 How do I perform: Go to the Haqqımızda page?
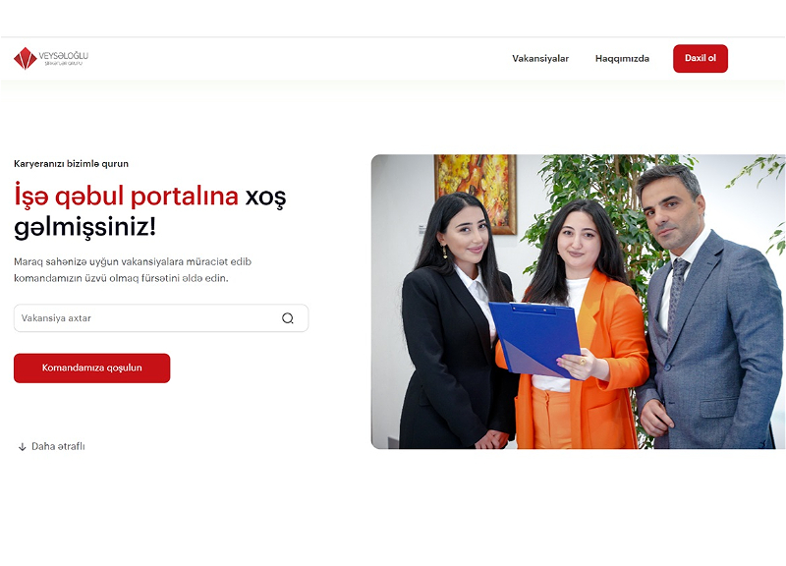point(622,59)
